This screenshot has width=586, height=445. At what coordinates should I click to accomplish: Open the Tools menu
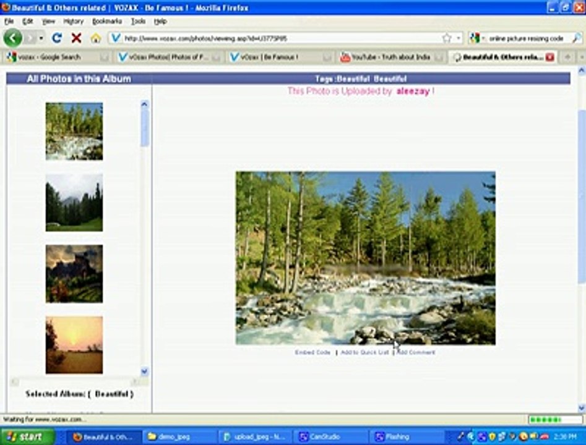tap(138, 21)
